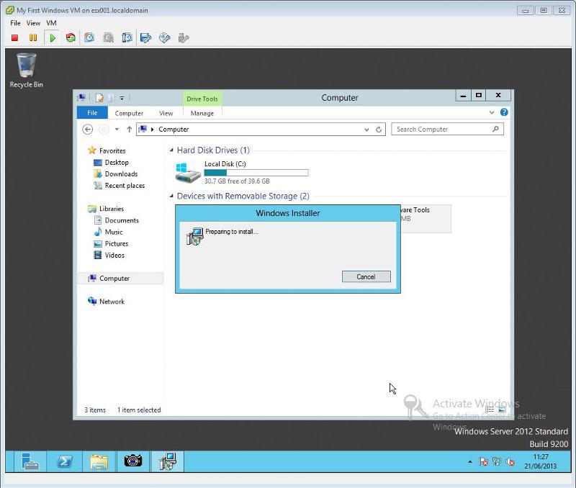The height and width of the screenshot is (488, 576).
Task: Expand the ribbon with the chevron
Action: coord(492,112)
